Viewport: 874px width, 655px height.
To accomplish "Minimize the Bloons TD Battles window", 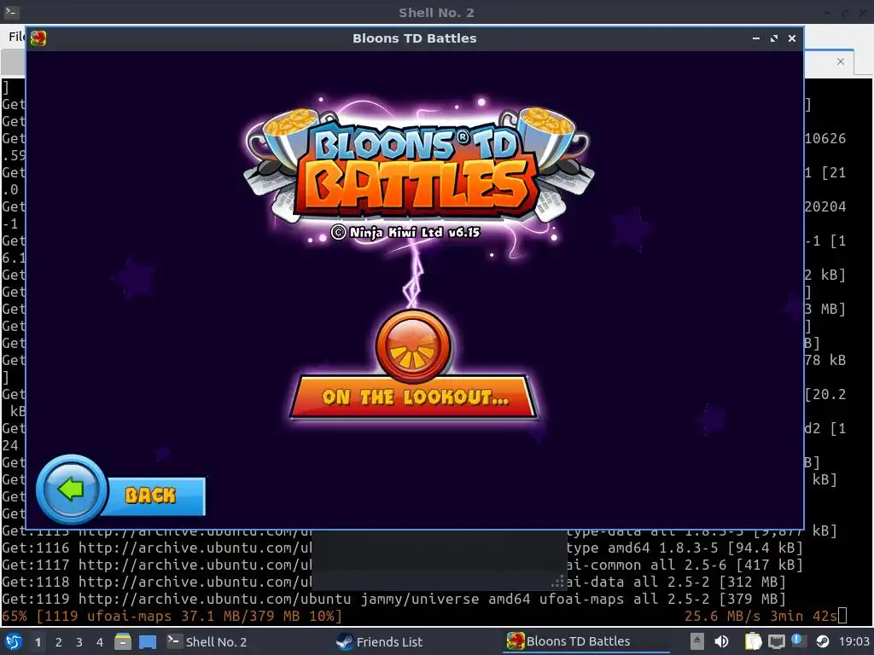I will [756, 38].
